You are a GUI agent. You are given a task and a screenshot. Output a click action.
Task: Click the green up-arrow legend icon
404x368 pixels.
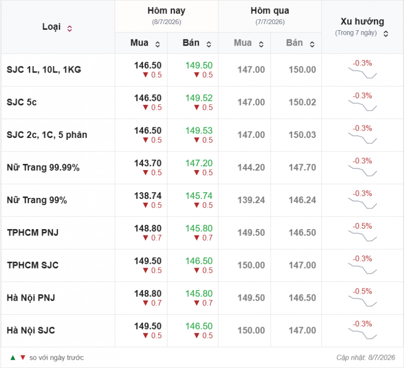pyautogui.click(x=12, y=358)
